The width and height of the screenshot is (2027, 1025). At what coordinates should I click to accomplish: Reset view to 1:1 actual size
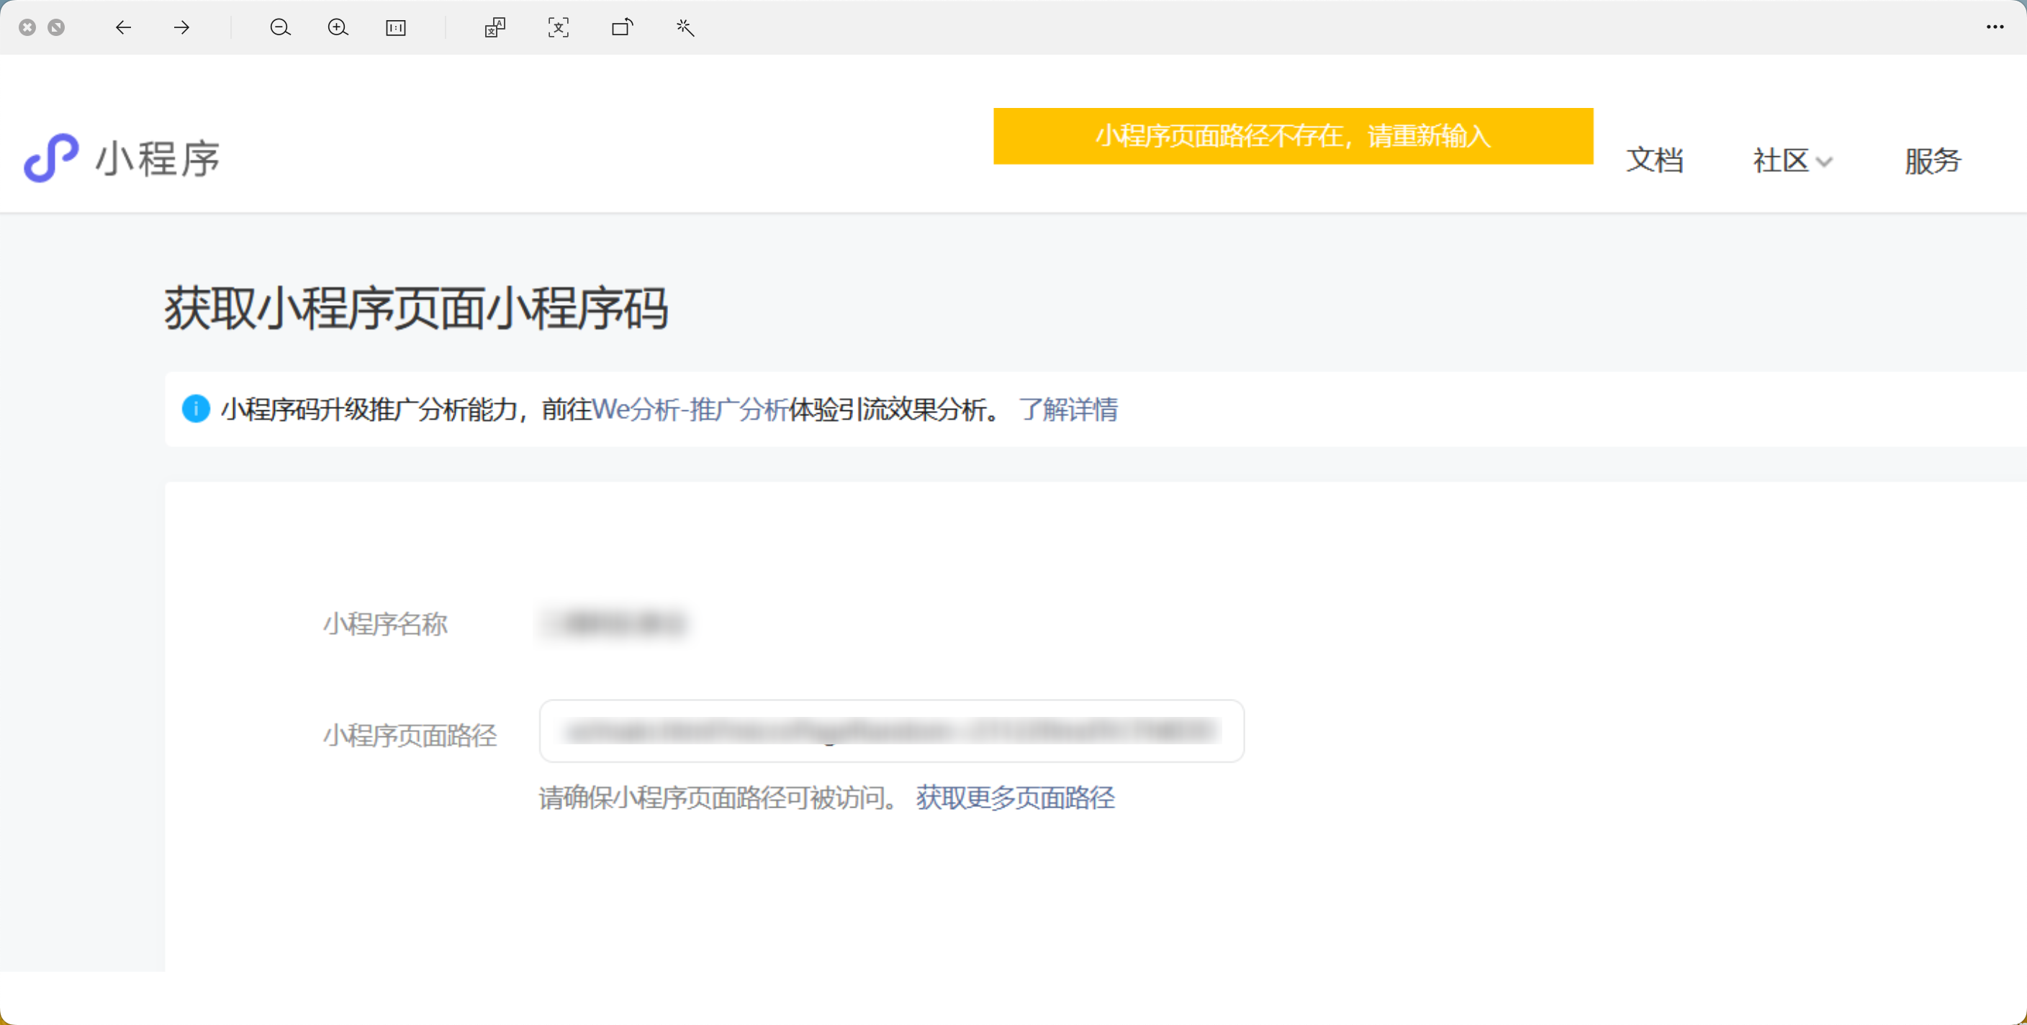click(396, 27)
